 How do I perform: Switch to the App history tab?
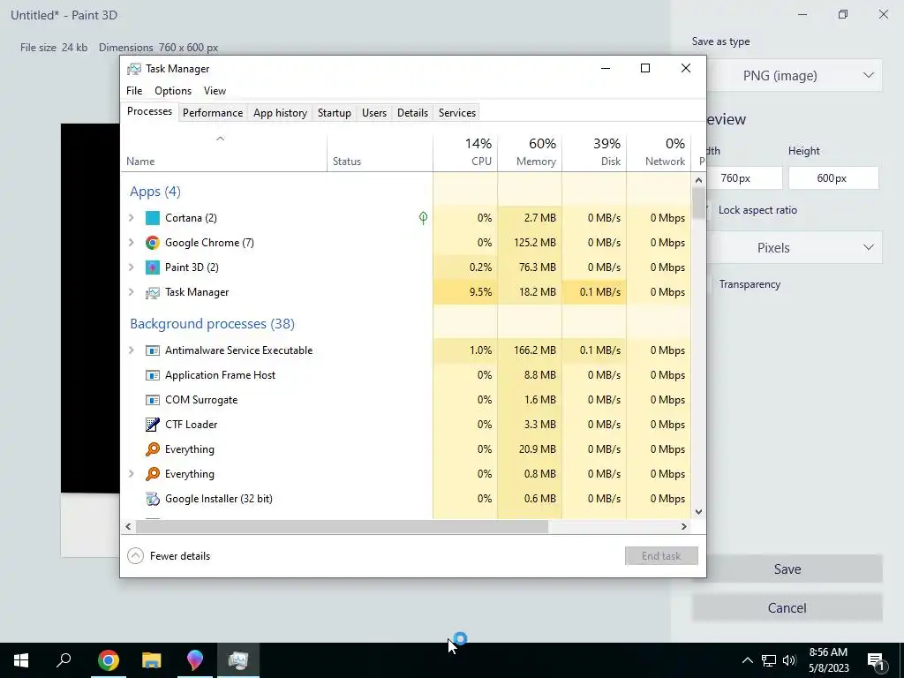coord(280,113)
